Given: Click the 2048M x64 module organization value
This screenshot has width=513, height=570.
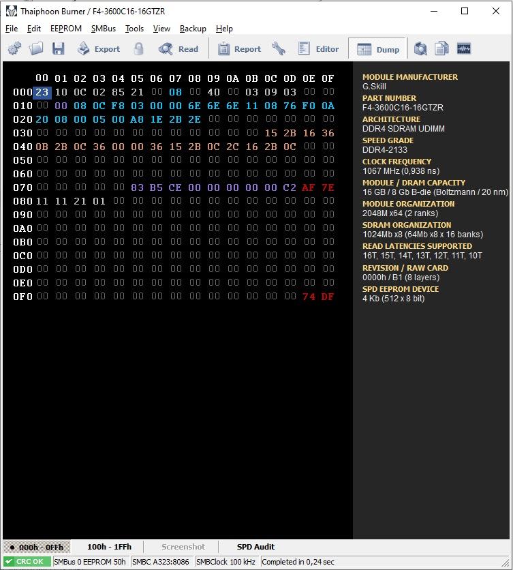Looking at the screenshot, I should coord(401,213).
